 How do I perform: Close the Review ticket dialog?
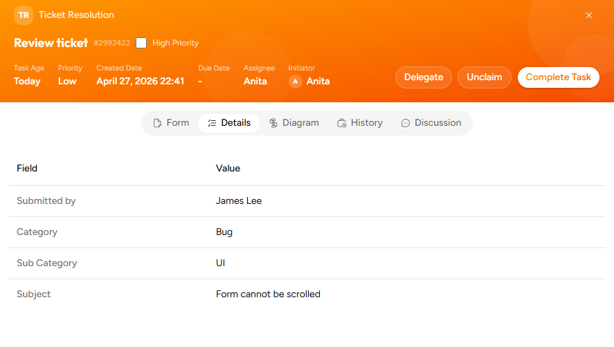click(x=589, y=15)
